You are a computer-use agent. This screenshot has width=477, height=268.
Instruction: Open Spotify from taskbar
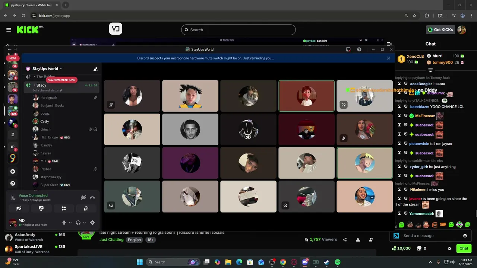[337, 262]
